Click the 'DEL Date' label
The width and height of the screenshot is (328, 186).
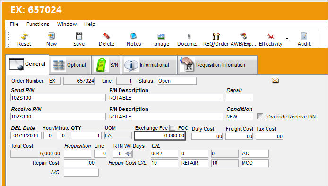coord(23,128)
